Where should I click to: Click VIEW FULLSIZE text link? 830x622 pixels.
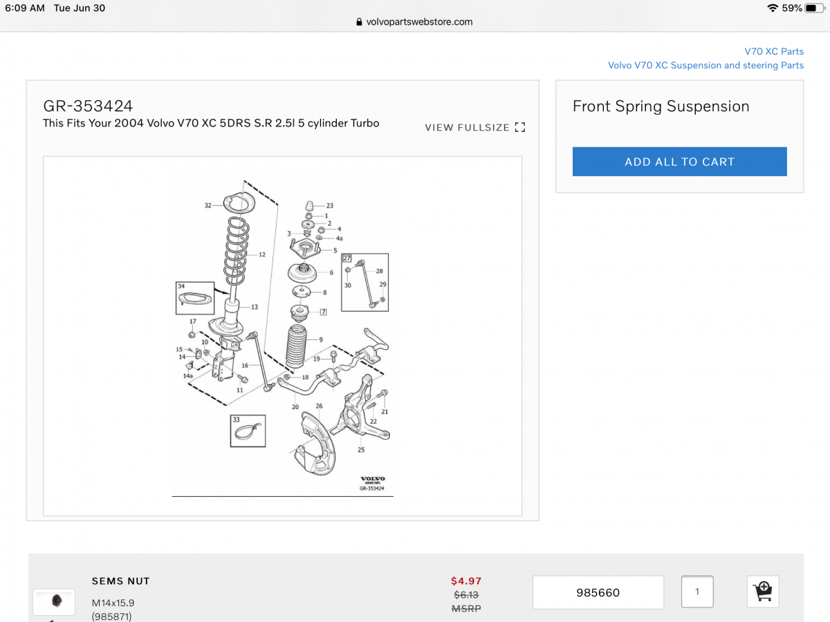[468, 128]
